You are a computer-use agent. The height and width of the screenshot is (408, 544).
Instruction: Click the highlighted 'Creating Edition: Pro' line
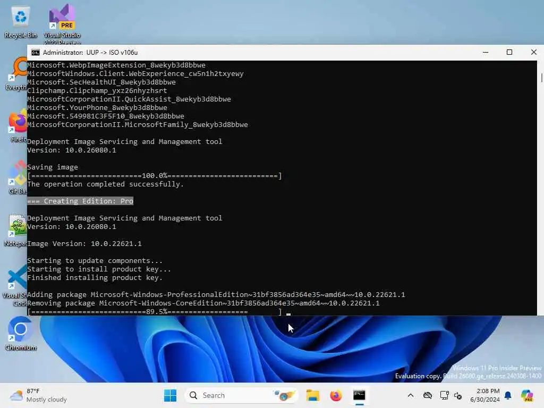tap(80, 201)
